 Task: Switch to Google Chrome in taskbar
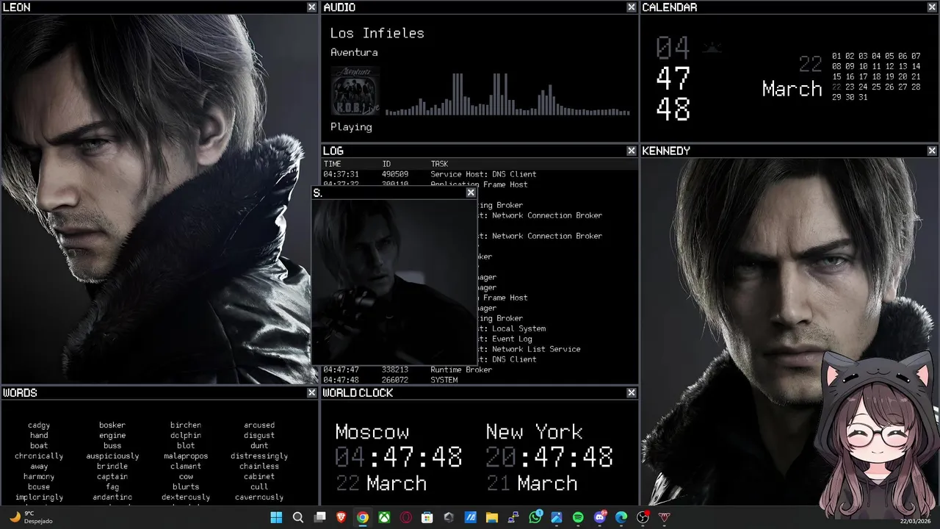point(363,517)
